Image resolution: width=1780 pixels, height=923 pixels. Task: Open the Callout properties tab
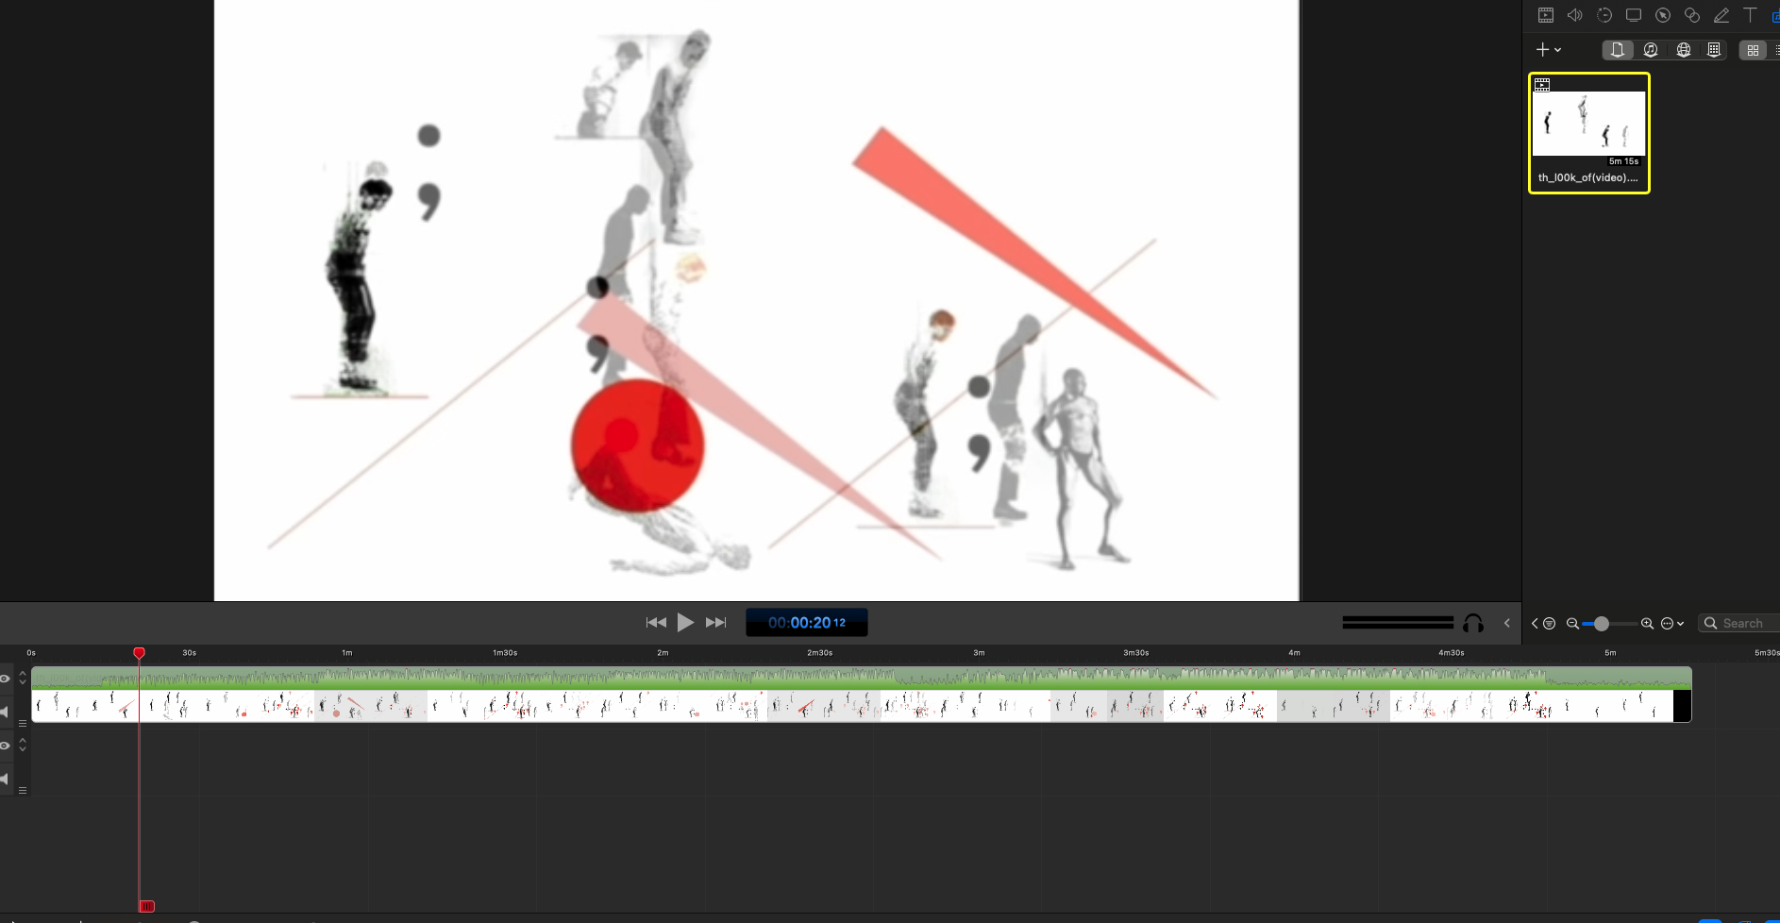click(x=1663, y=15)
